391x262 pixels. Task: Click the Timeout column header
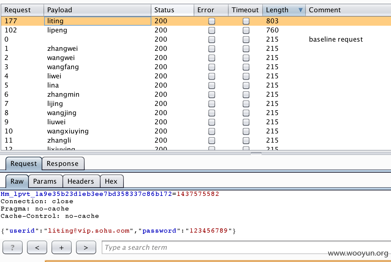point(245,10)
